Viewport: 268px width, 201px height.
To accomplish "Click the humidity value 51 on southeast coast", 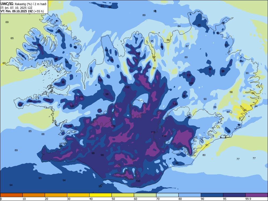I will tap(207, 145).
